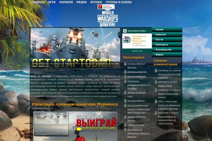
Task: Click the anchor icon beside 'Дерево развития США'
Action: [125, 93]
